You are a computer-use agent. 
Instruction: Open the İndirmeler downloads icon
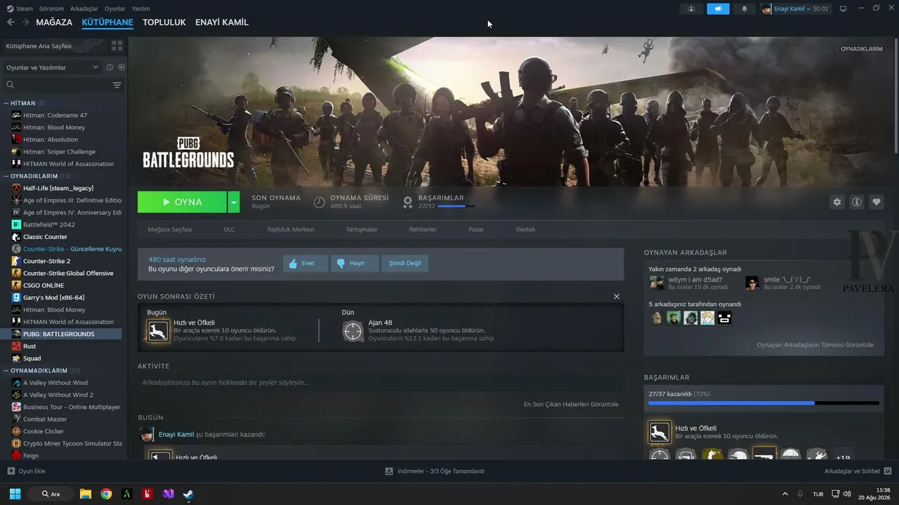point(389,471)
